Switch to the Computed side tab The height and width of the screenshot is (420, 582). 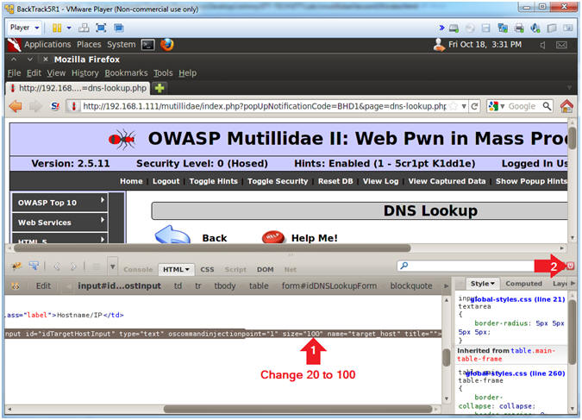(x=523, y=284)
